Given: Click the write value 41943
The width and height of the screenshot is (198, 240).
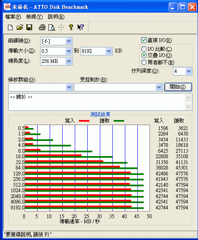Looking at the screenshot, I should [x=162, y=179].
